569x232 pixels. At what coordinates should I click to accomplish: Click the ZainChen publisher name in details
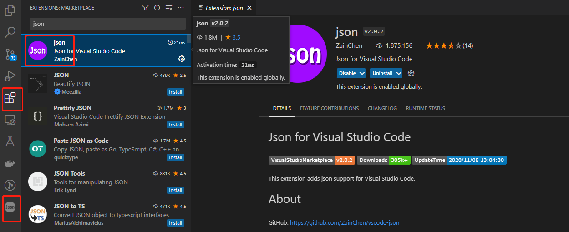coord(350,45)
